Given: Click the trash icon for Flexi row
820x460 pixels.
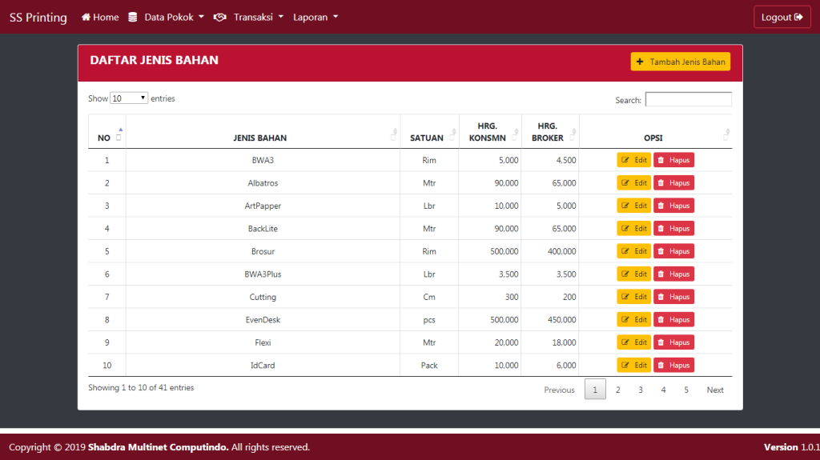Looking at the screenshot, I should (661, 342).
